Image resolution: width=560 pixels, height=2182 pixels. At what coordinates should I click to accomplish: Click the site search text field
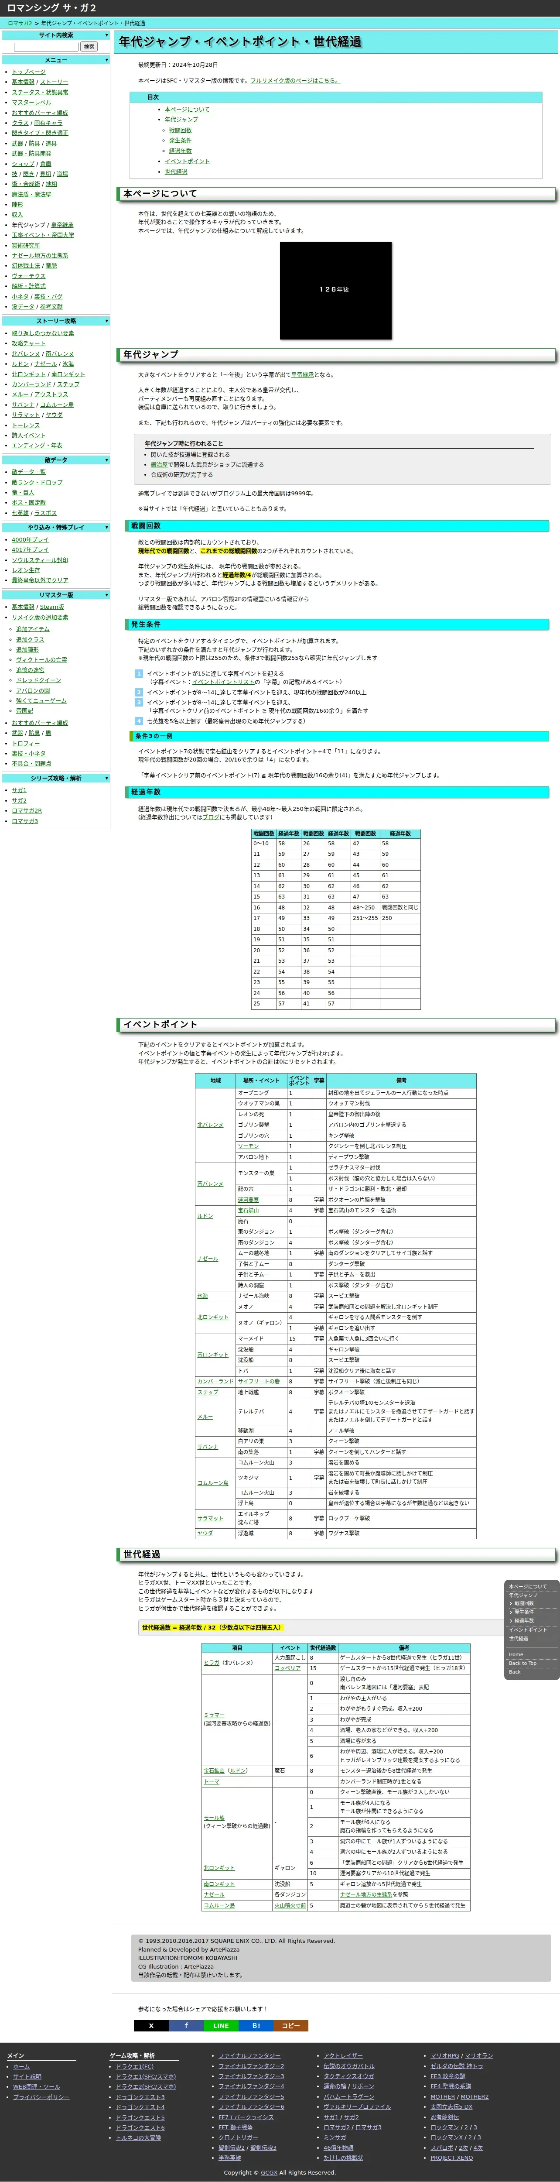click(46, 47)
